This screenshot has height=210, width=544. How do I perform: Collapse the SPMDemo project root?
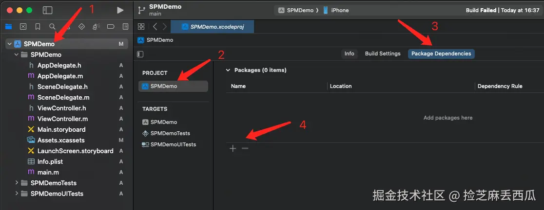click(9, 44)
